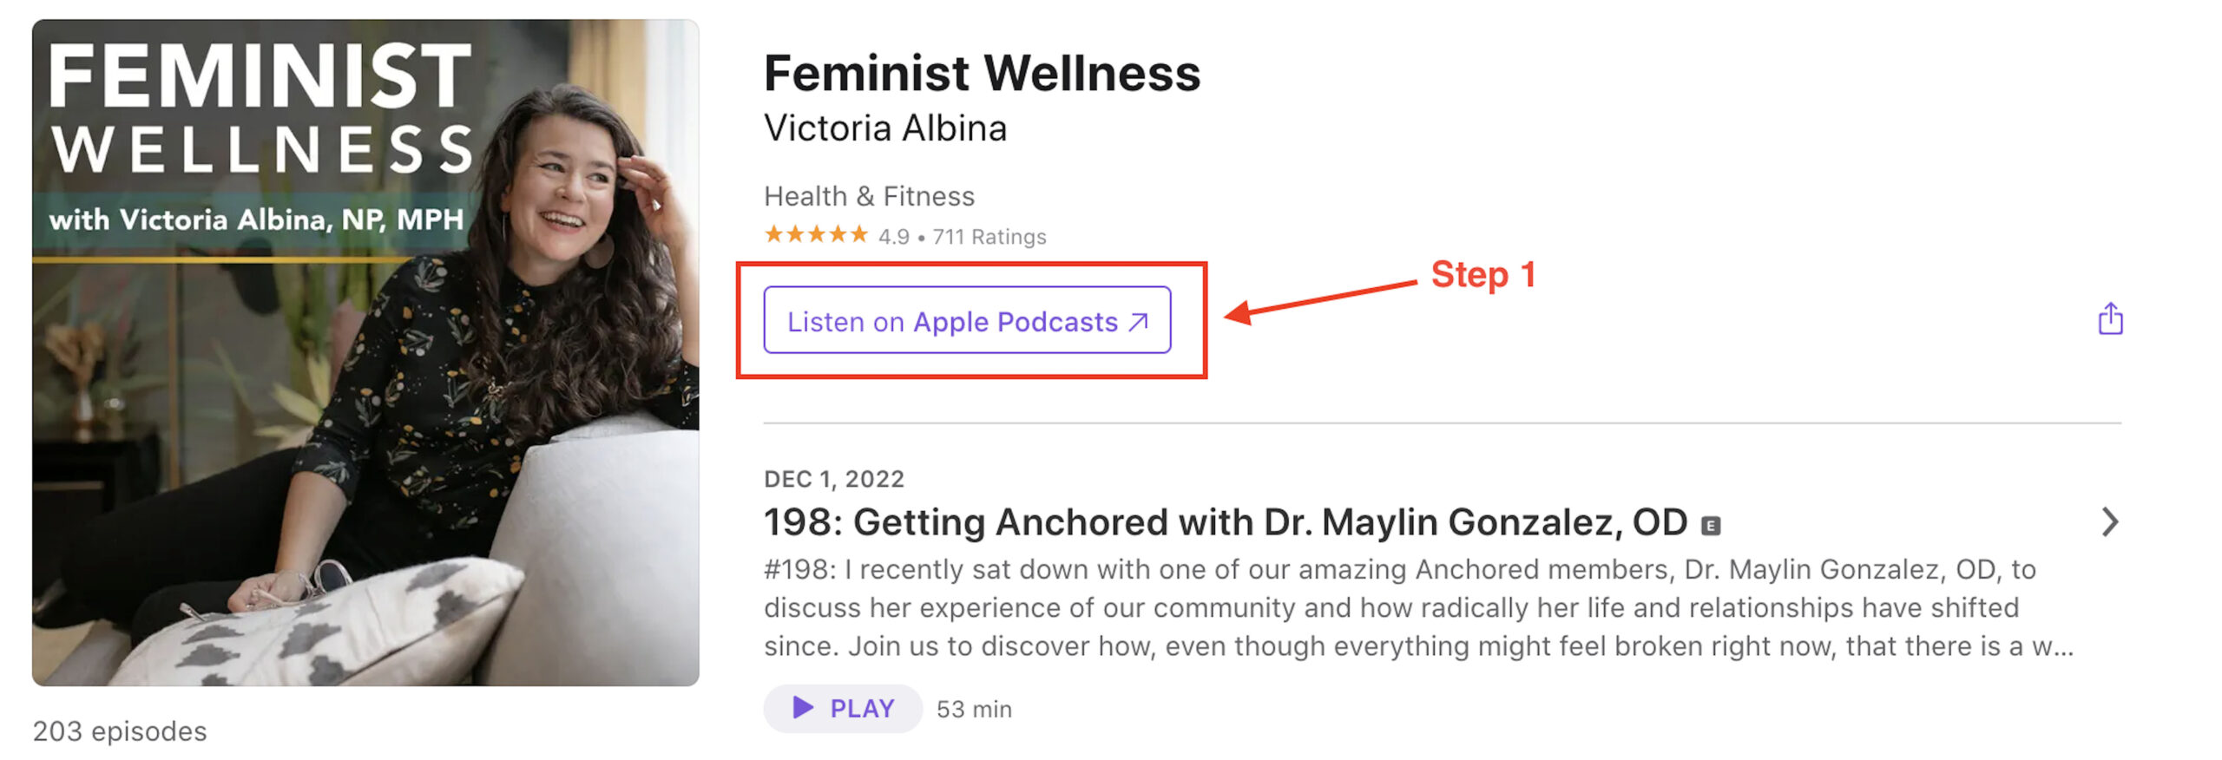
Task: Click the 711 Ratings text
Action: click(989, 237)
